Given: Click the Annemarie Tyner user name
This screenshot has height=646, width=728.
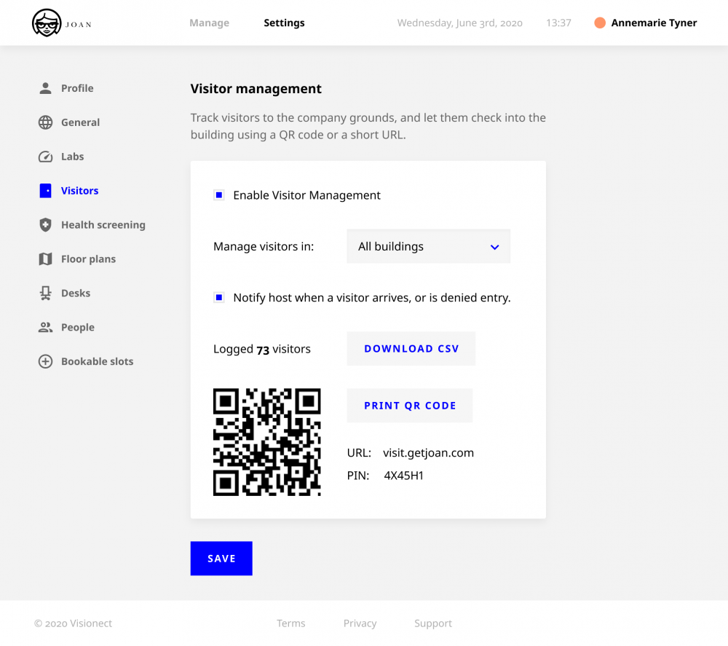Looking at the screenshot, I should tap(654, 23).
